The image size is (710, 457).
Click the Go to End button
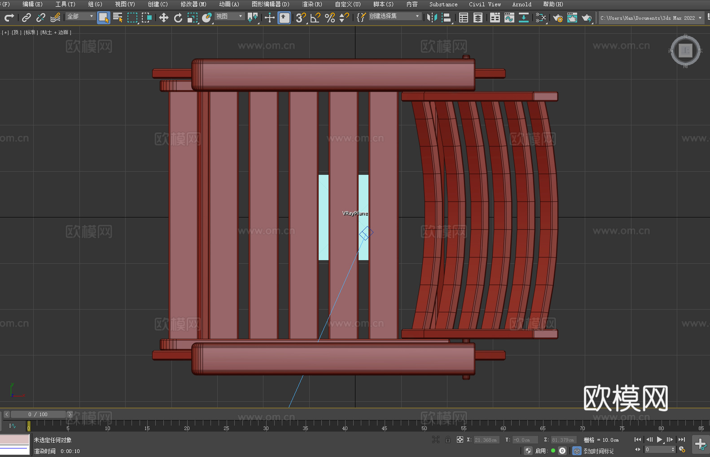(x=682, y=439)
